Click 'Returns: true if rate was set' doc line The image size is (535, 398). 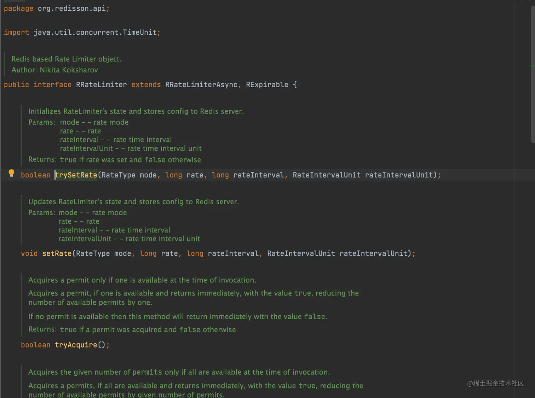115,160
